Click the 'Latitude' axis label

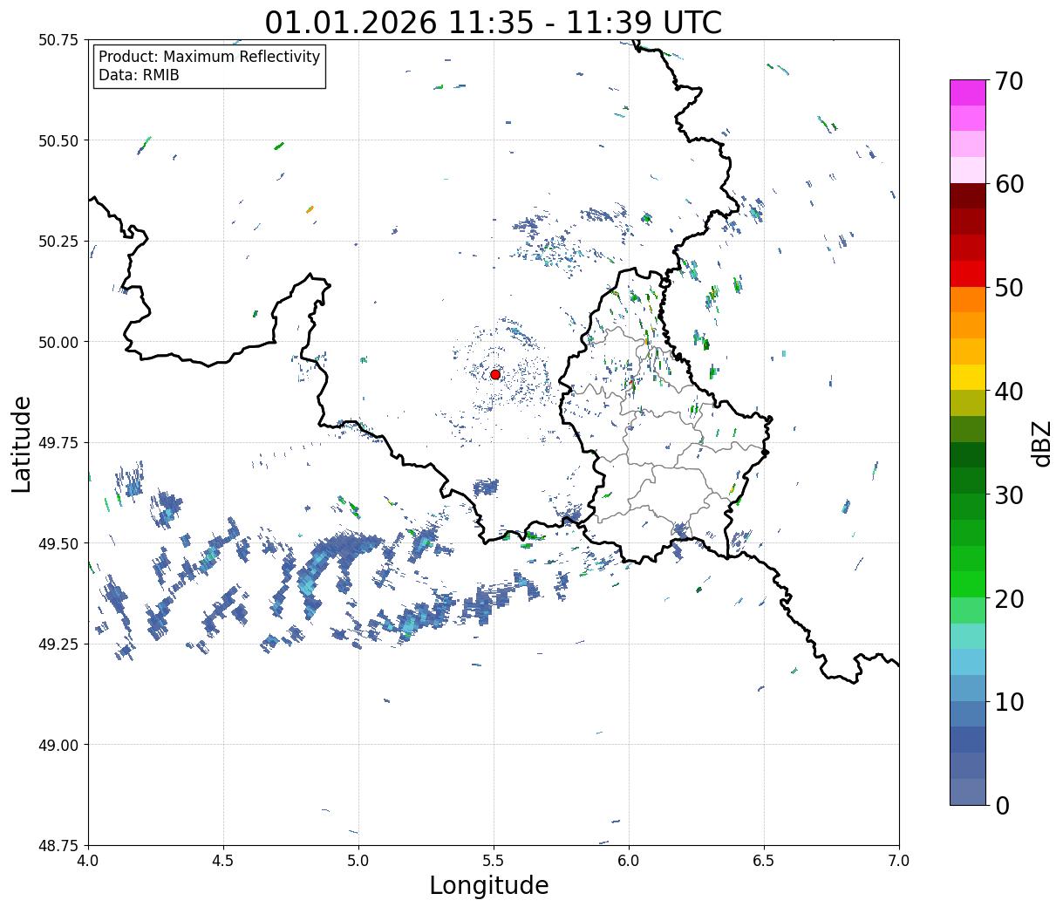coord(22,444)
